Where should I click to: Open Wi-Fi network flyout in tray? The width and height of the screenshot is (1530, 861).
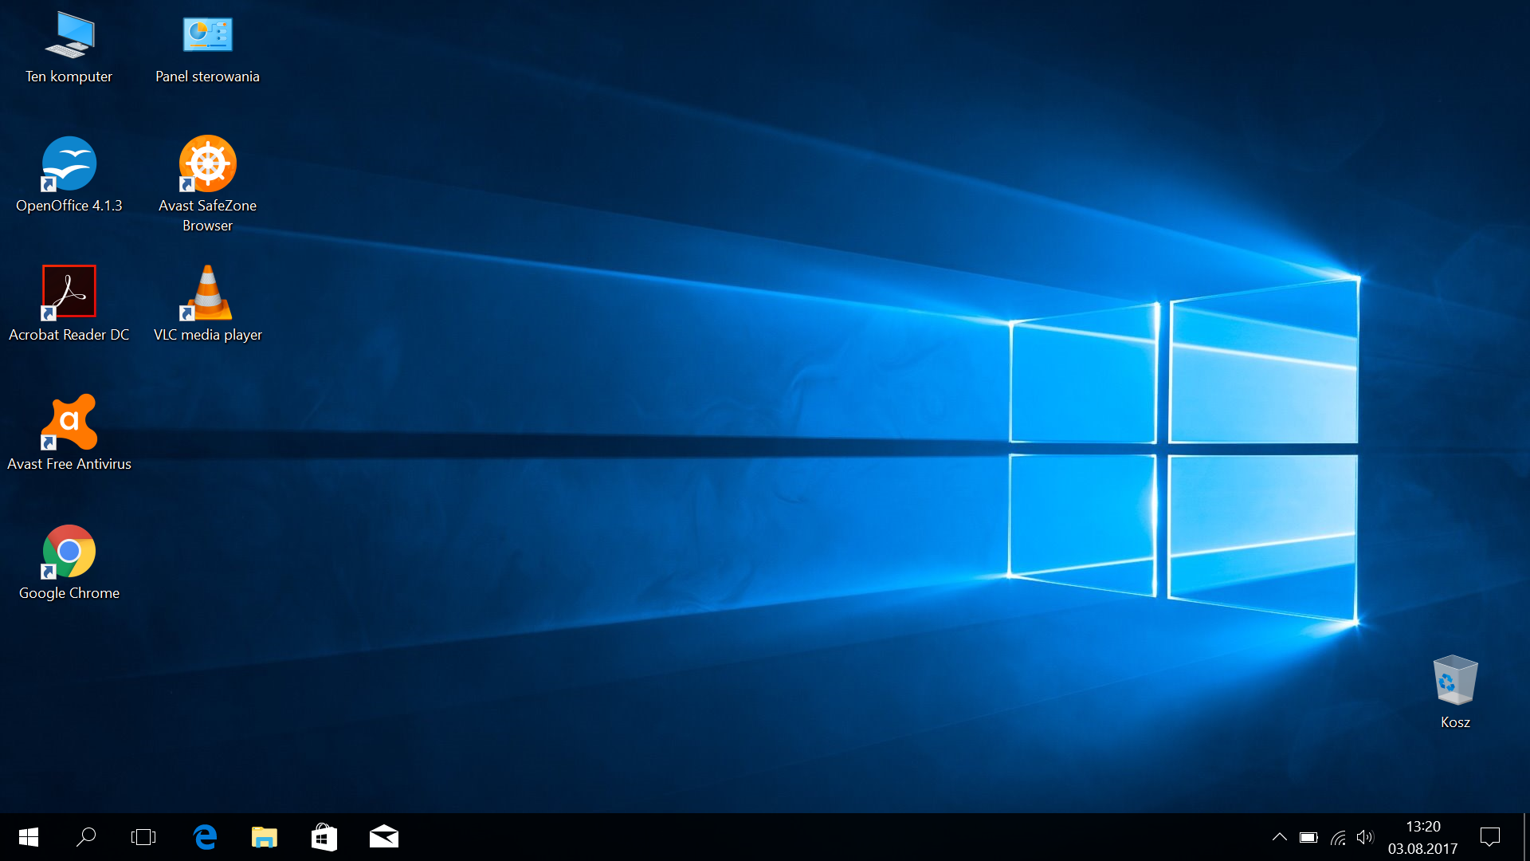(1338, 837)
